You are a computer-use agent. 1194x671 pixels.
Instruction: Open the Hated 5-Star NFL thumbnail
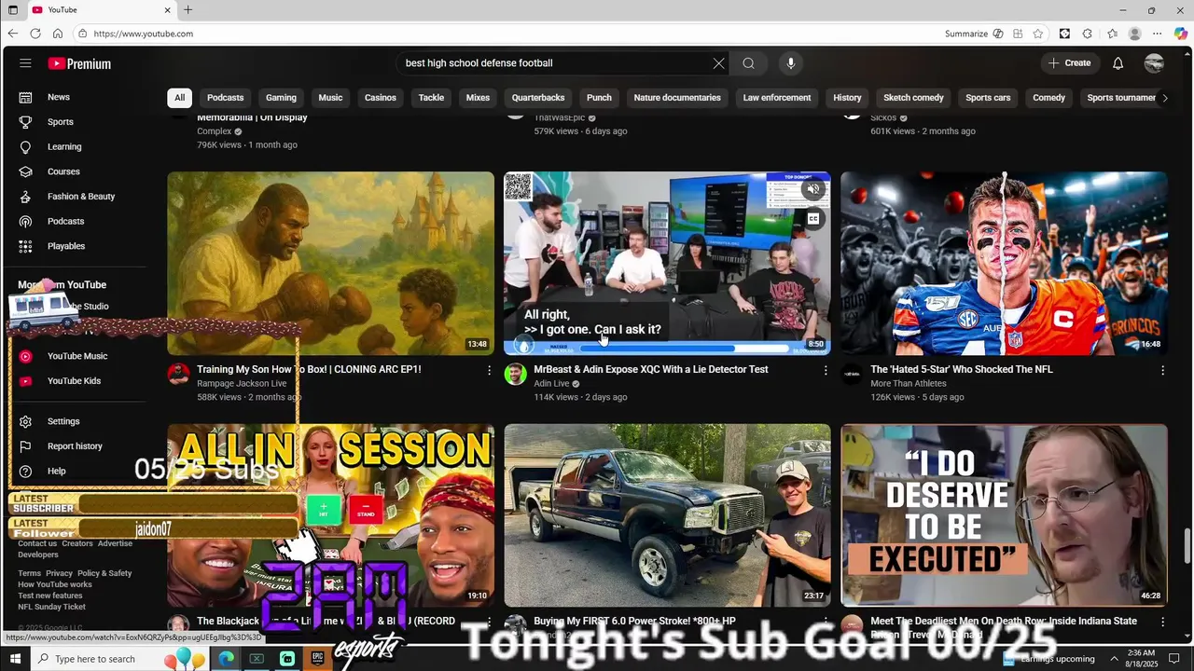pos(1004,263)
